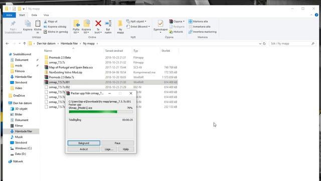Click the Hjälp button in dialog
This screenshot has width=321, height=181.
coord(126,149)
